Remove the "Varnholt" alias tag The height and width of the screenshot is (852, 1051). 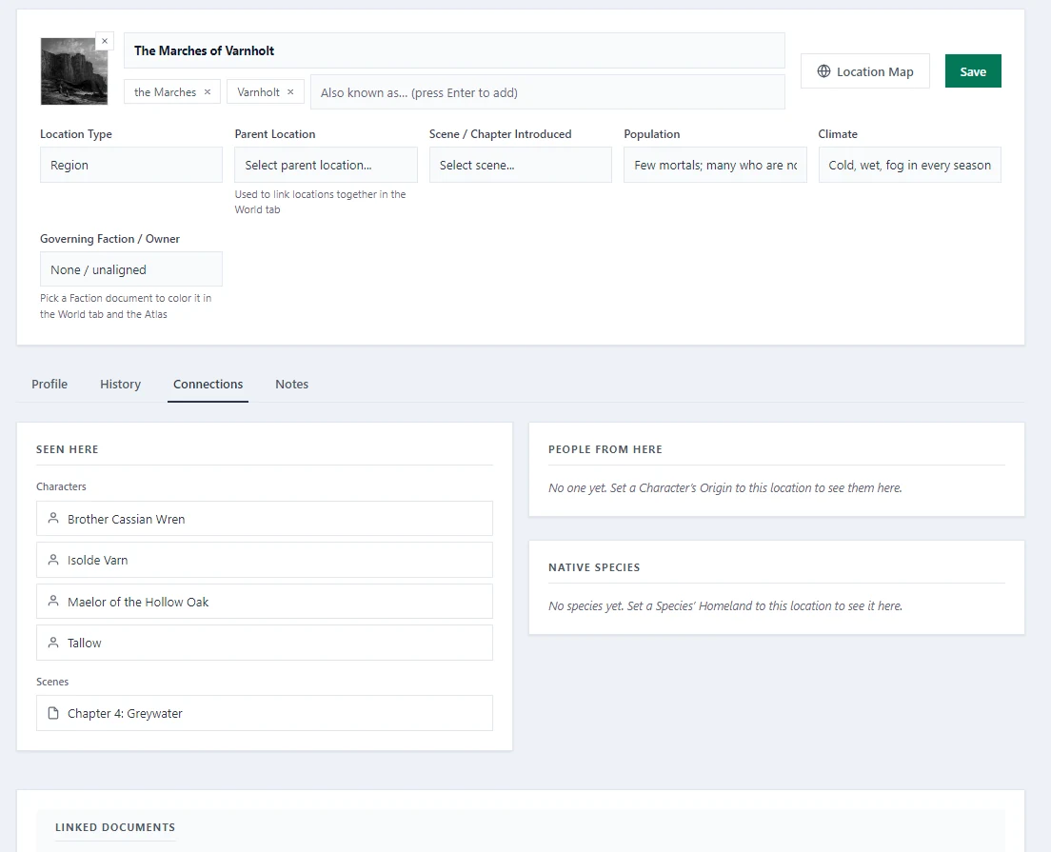click(x=290, y=91)
